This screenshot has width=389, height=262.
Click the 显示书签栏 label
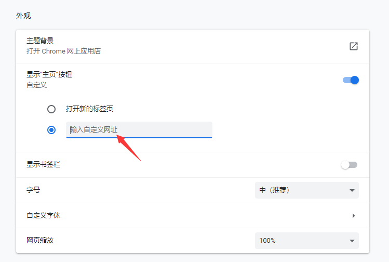pyautogui.click(x=44, y=165)
